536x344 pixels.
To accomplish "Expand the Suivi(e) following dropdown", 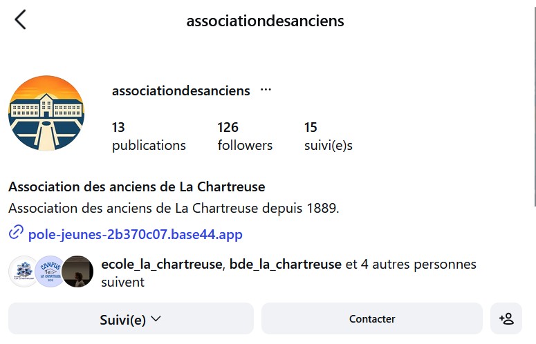I will pyautogui.click(x=131, y=318).
